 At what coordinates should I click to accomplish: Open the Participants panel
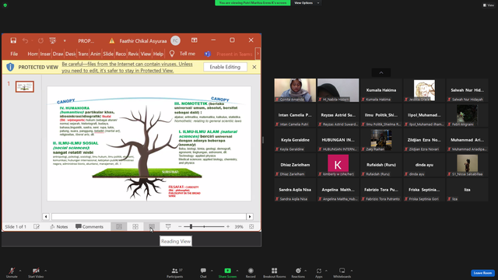coord(175,272)
